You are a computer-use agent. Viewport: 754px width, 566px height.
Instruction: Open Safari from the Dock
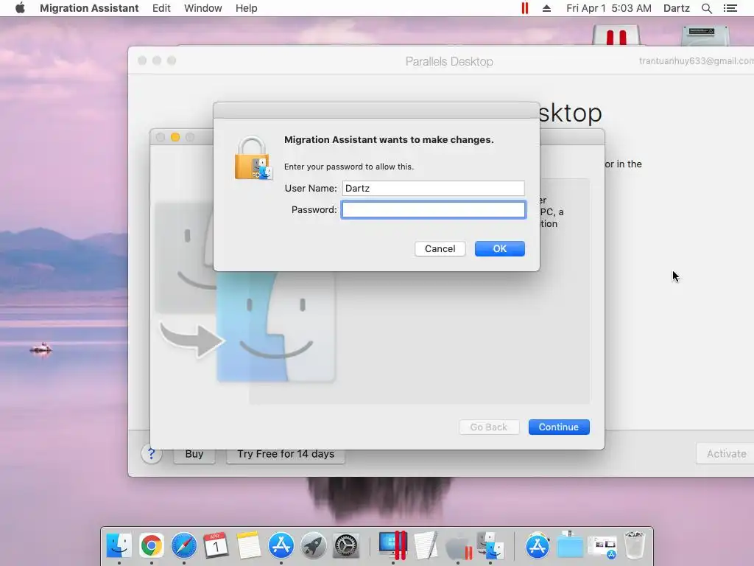point(183,546)
